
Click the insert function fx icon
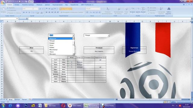tap(27, 19)
